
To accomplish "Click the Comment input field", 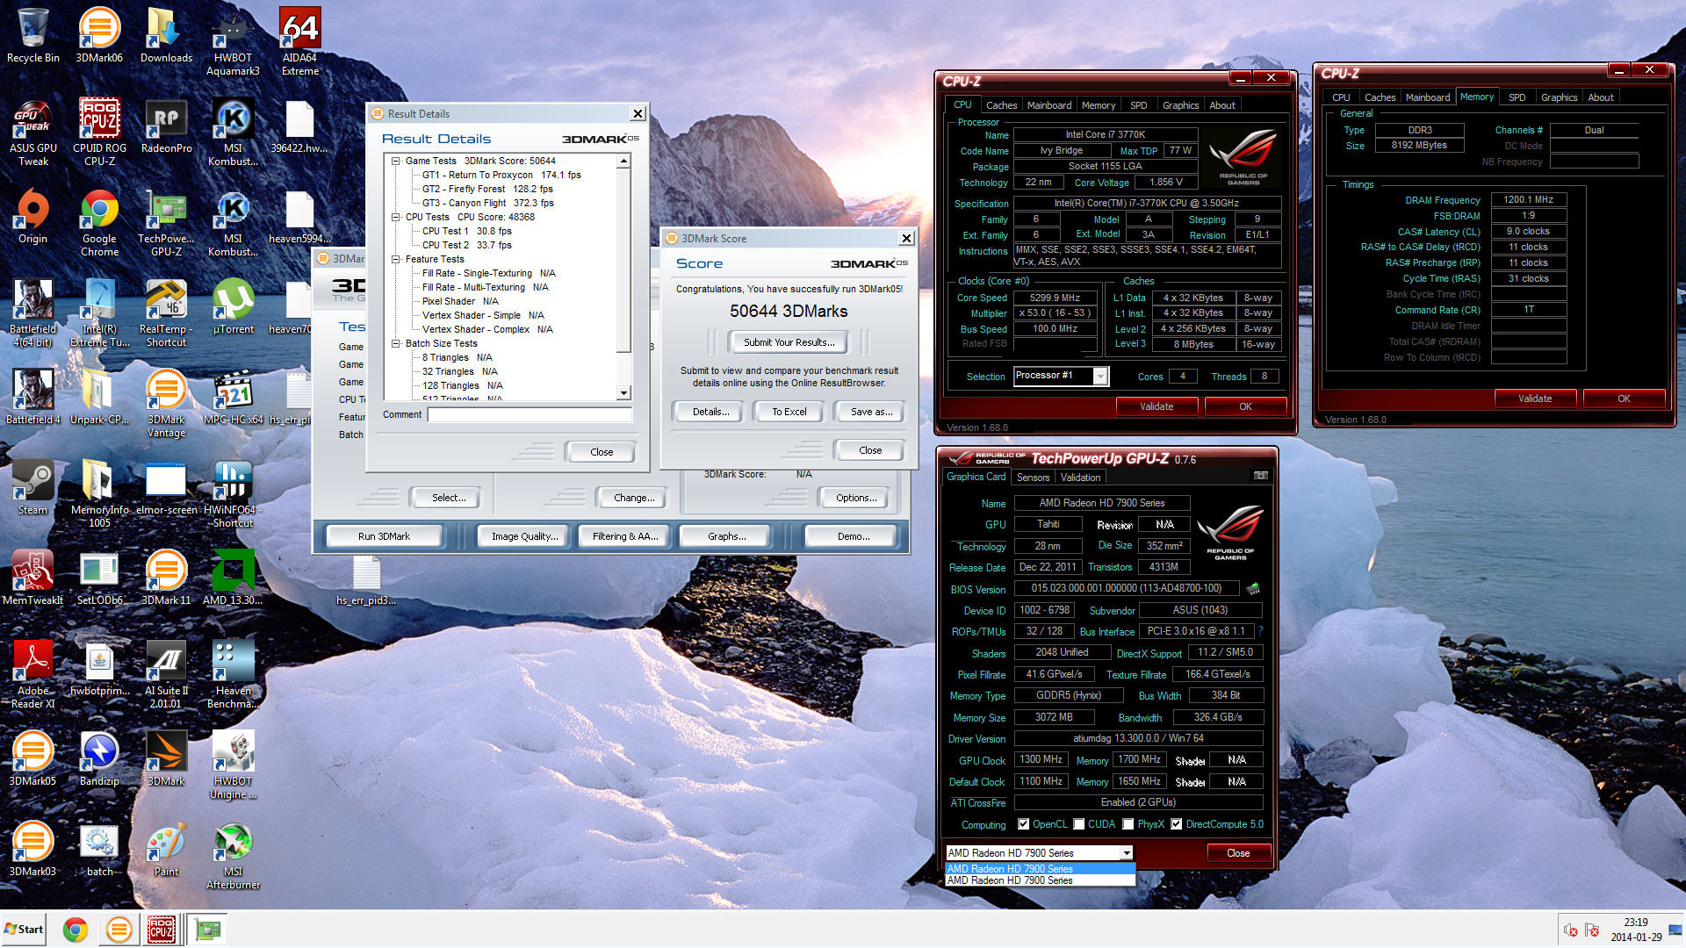I will click(530, 414).
